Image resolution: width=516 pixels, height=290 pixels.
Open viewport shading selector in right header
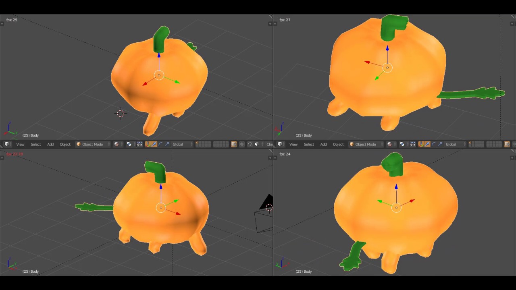(x=391, y=144)
